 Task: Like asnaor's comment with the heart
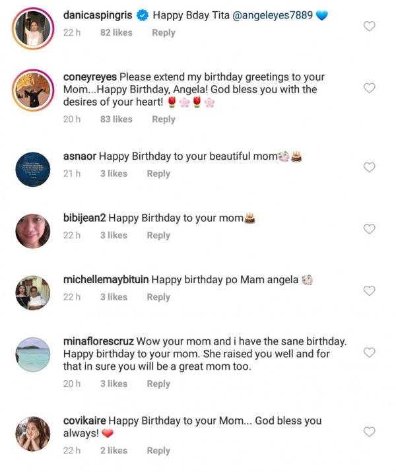pyautogui.click(x=370, y=167)
